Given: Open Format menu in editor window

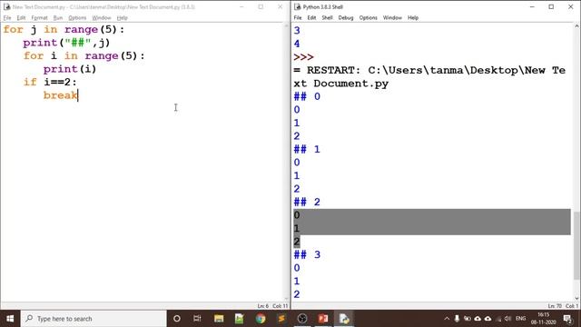Looking at the screenshot, I should pos(39,18).
